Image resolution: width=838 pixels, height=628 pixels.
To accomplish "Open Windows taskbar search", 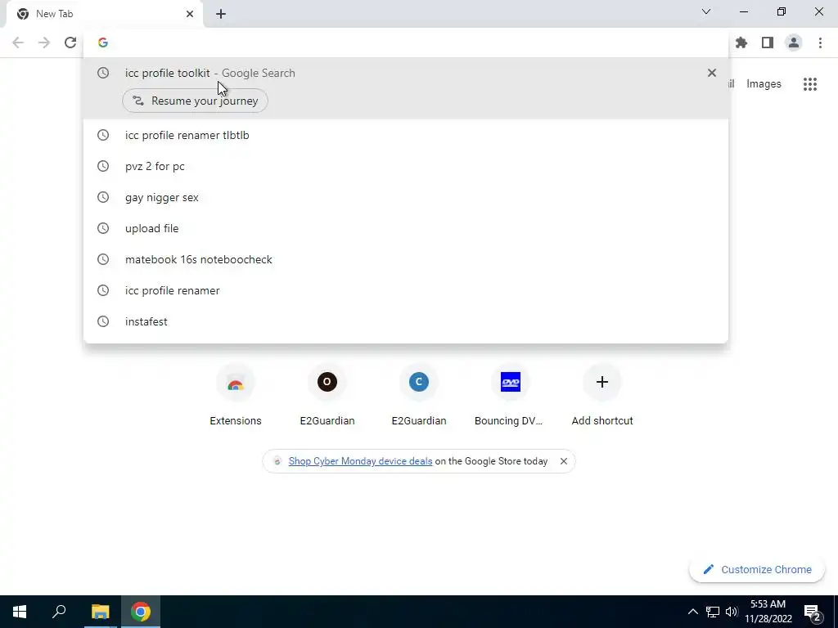I will tap(59, 612).
